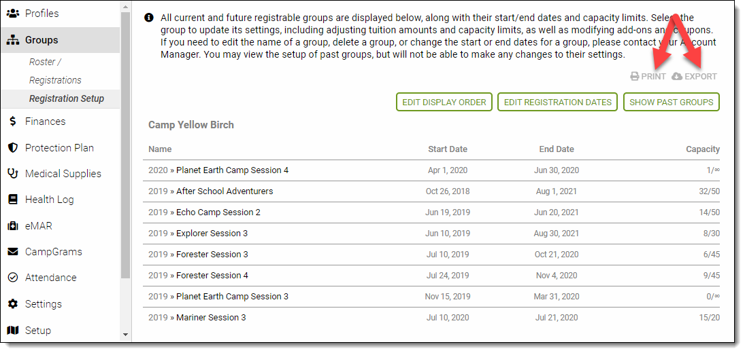This screenshot has width=745, height=353.
Task: Click the Profiles people icon
Action: tap(12, 13)
